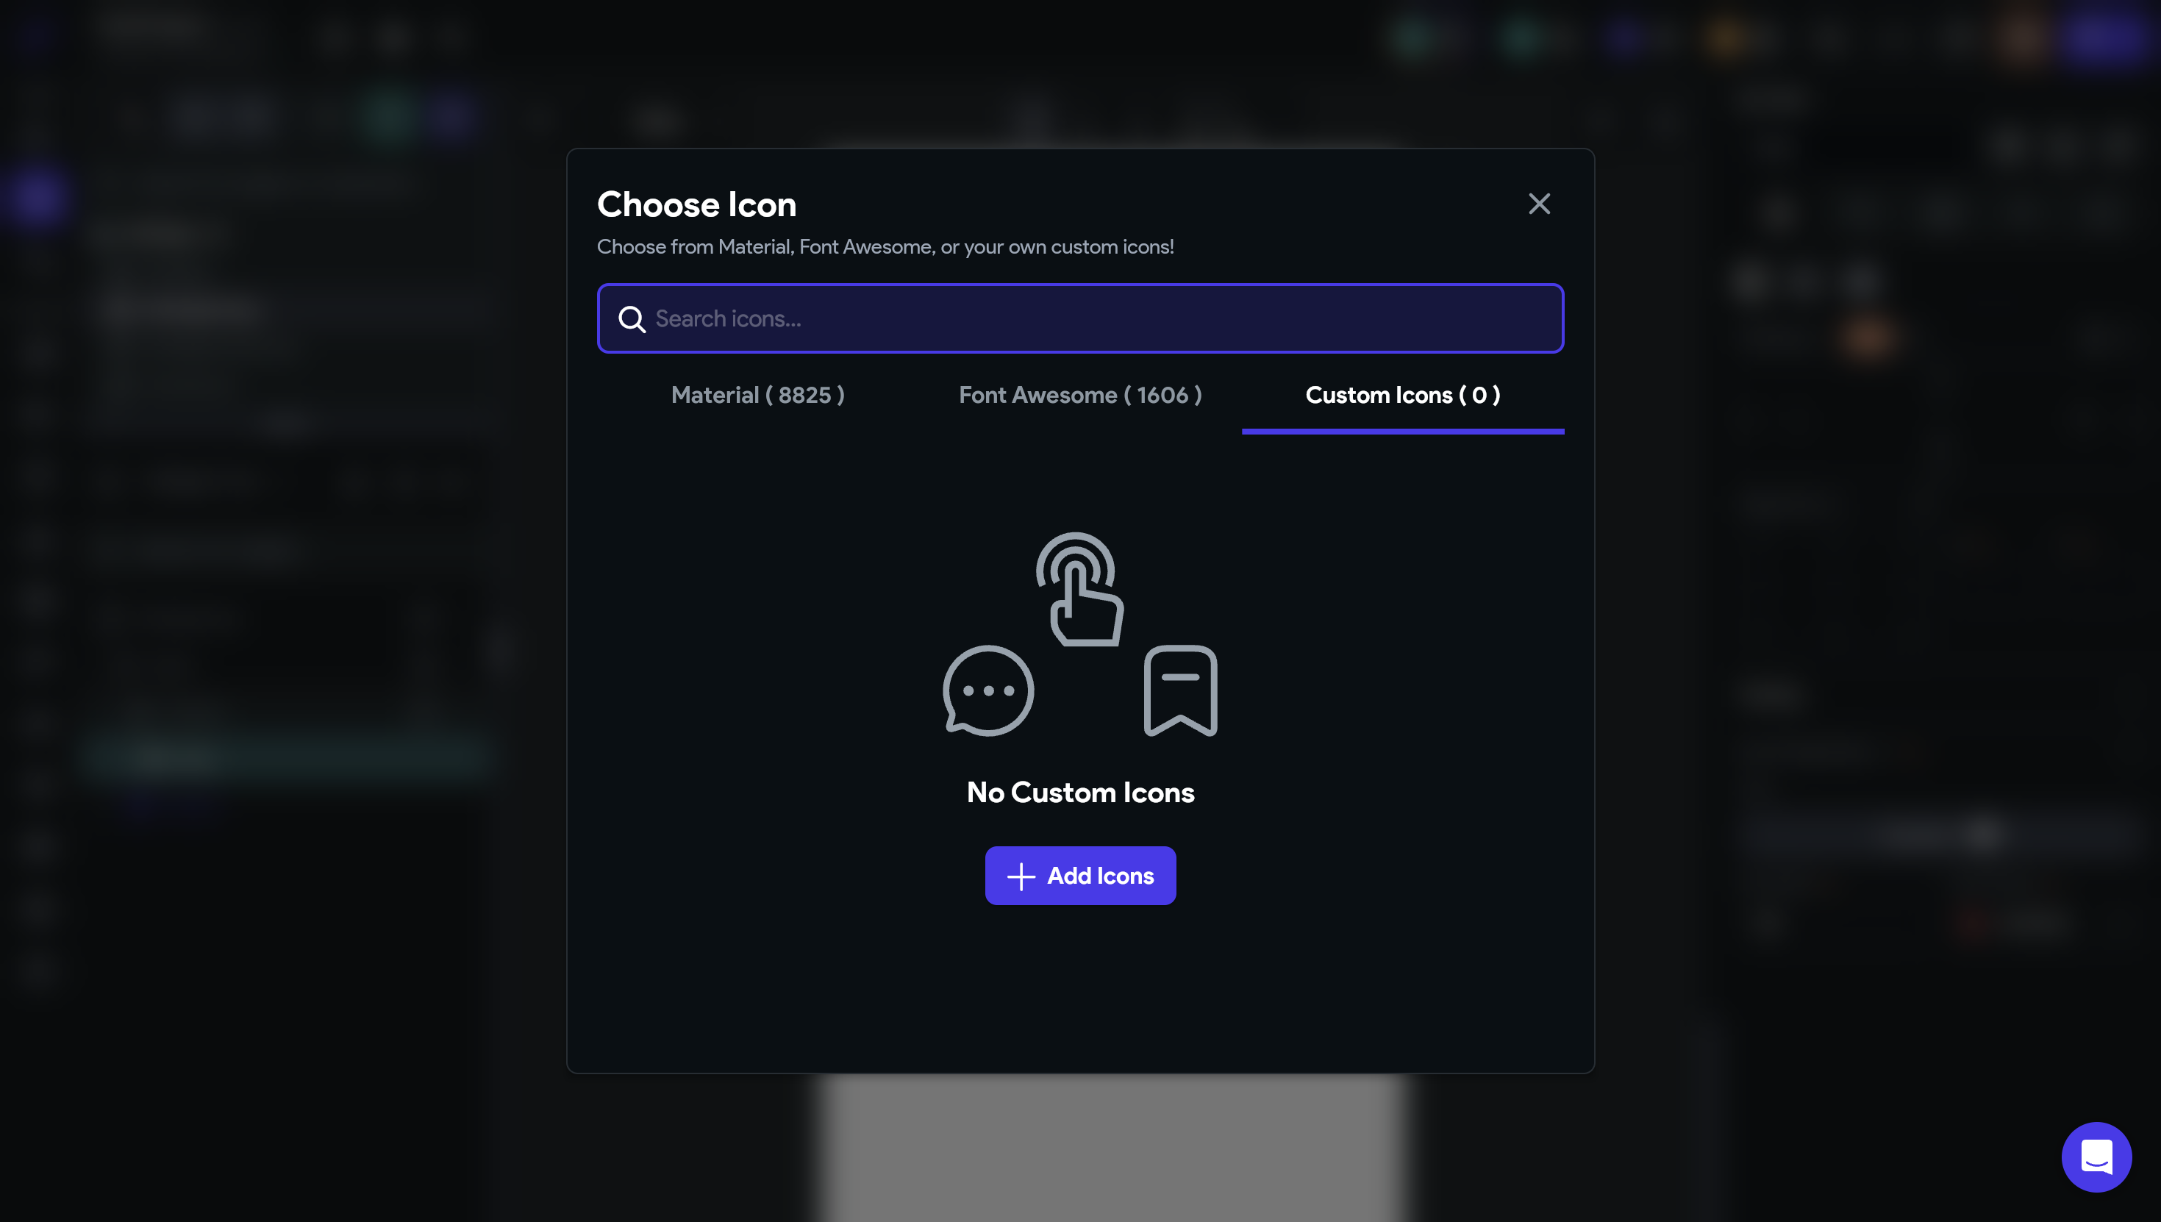Click the bookmark illustration icon
This screenshot has height=1222, width=2161.
coord(1180,690)
